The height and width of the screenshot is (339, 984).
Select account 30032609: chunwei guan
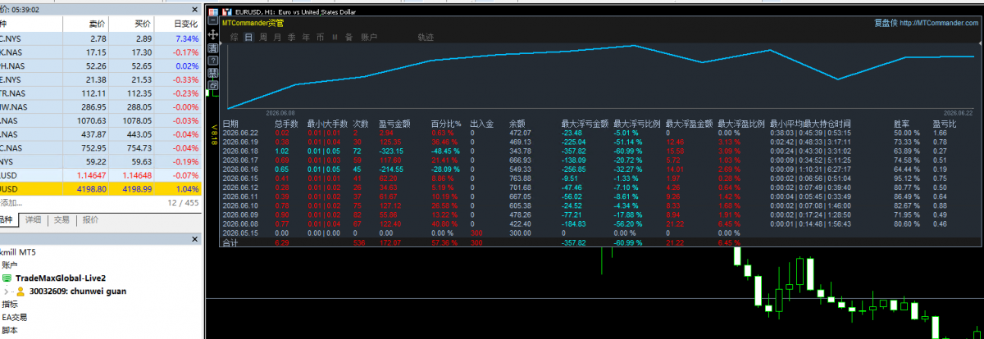[77, 291]
